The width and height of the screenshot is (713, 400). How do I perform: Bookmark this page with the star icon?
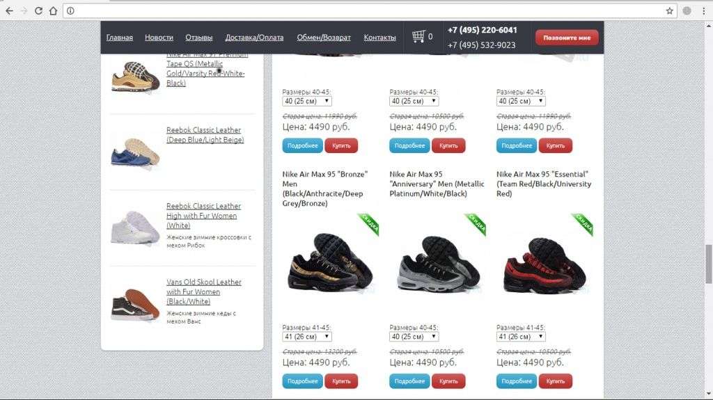669,11
